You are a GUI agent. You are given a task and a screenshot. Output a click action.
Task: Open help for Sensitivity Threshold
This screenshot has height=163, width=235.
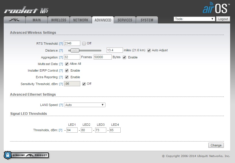[61, 84]
